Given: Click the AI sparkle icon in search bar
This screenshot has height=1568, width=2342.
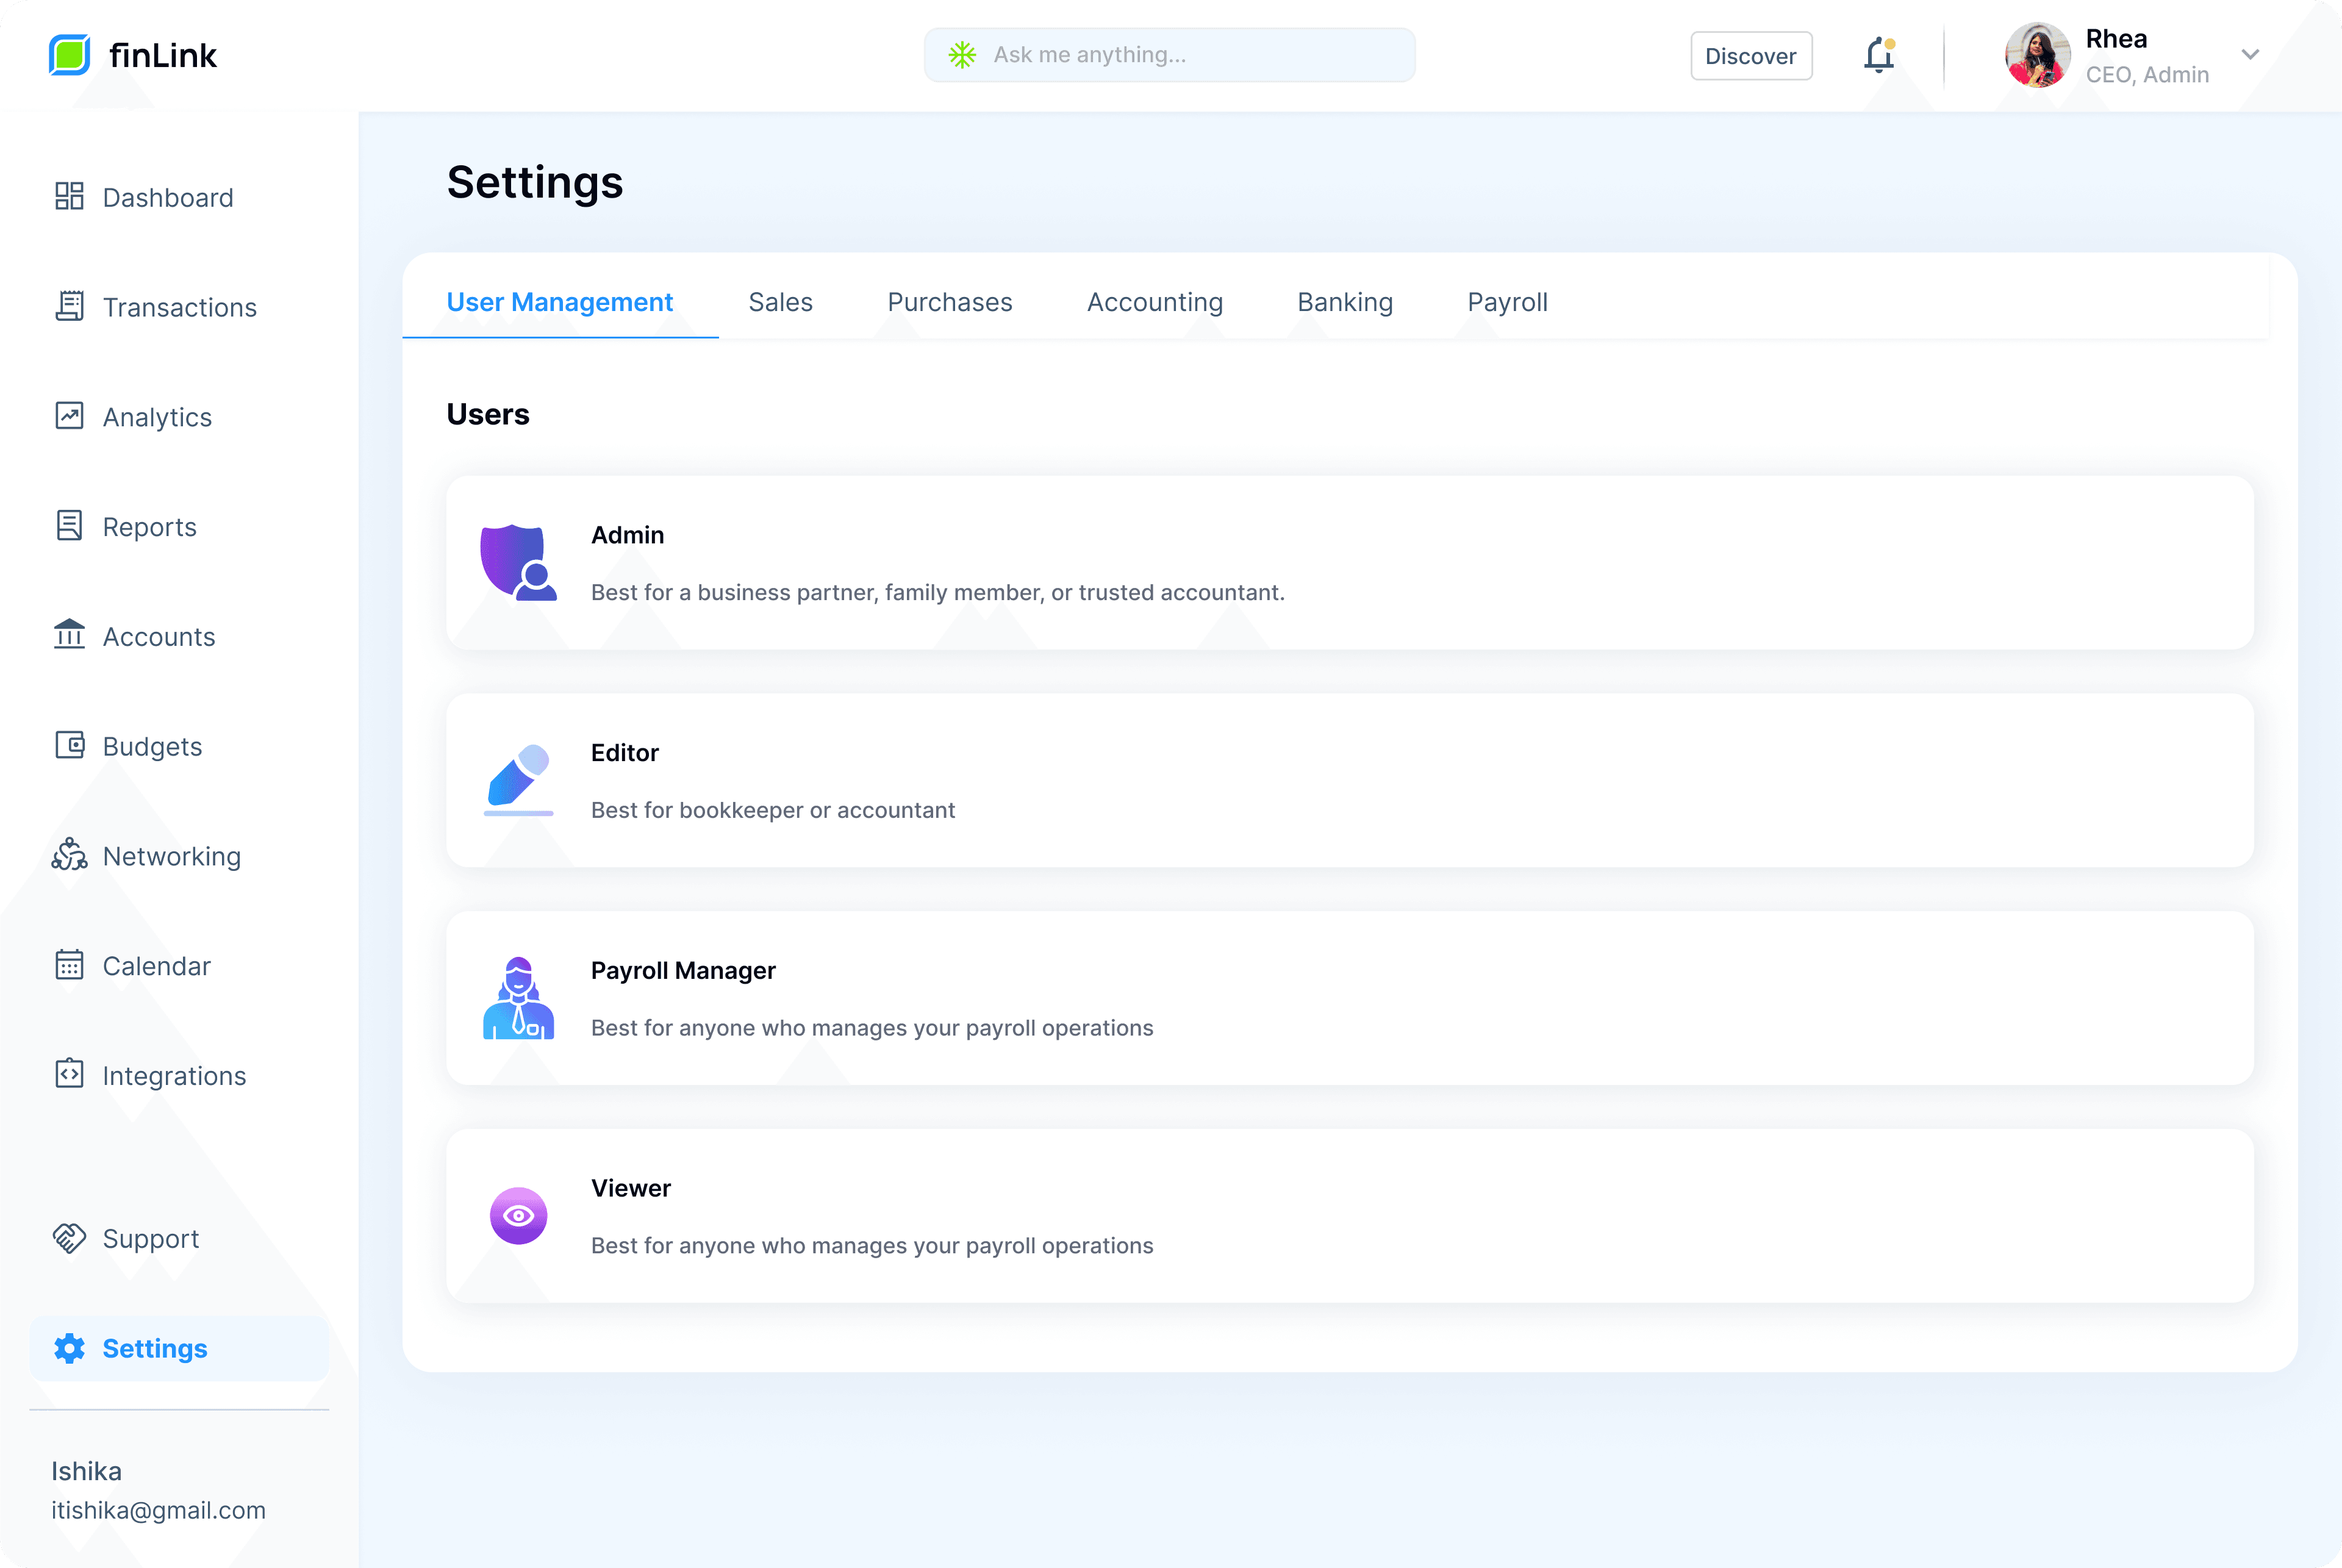Looking at the screenshot, I should pos(962,55).
